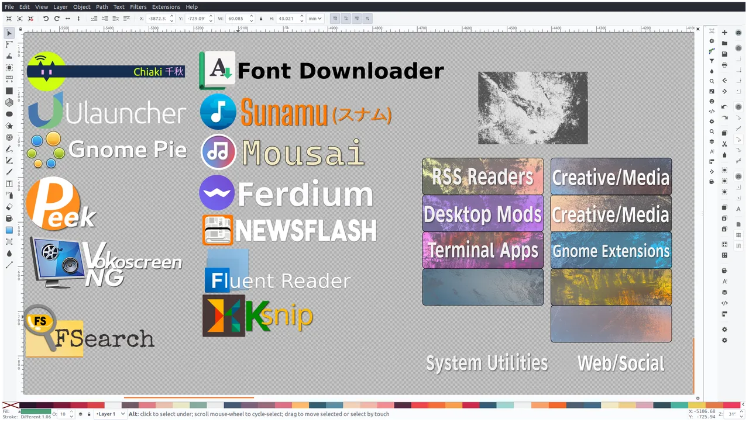749x423 pixels.
Task: Select the Star and polygon tool
Action: pos(9,126)
